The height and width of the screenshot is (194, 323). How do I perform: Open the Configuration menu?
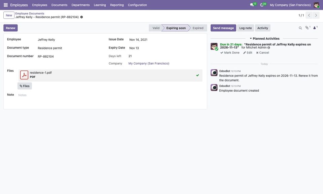pos(137,5)
